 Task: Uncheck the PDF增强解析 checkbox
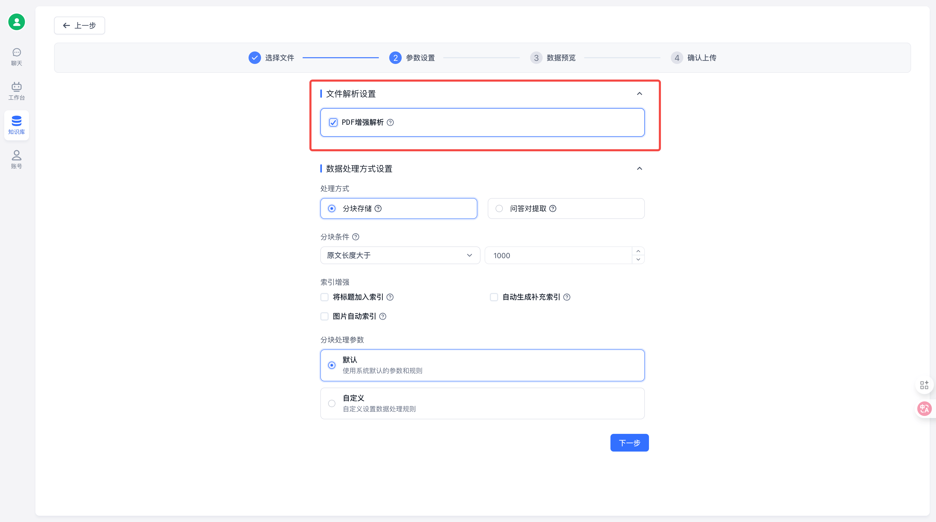click(333, 122)
